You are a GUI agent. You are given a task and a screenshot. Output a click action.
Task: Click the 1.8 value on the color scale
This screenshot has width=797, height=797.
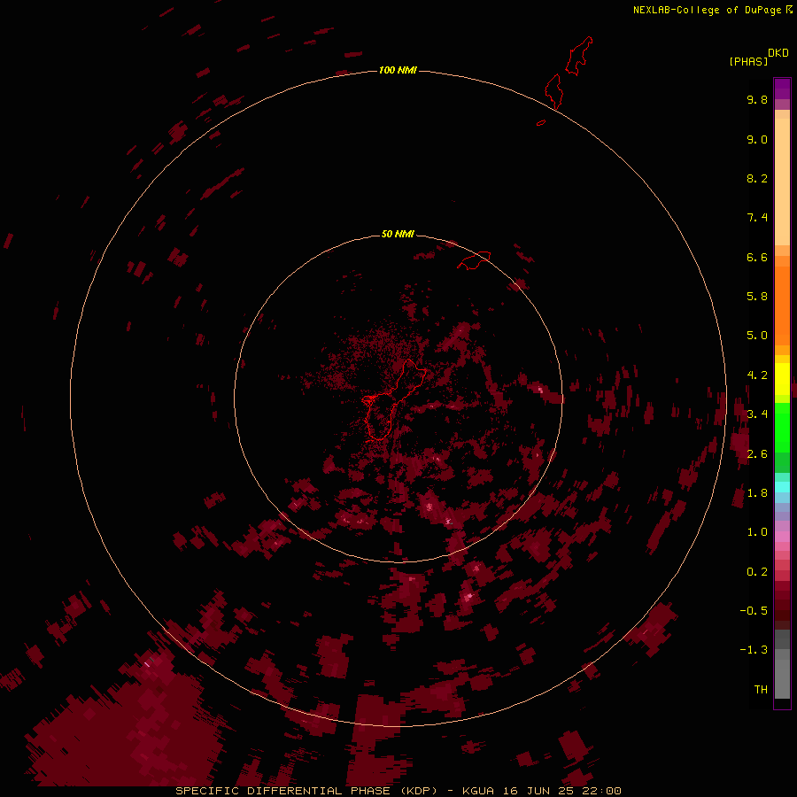click(757, 493)
